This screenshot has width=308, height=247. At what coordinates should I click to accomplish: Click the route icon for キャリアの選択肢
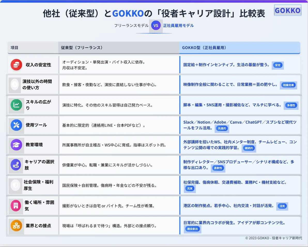pyautogui.click(x=16, y=165)
